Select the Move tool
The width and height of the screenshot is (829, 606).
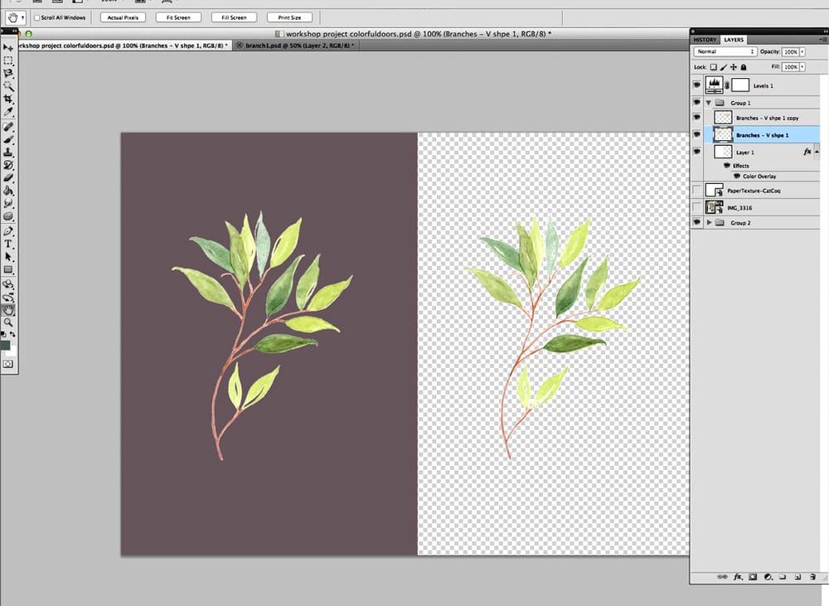(8, 47)
